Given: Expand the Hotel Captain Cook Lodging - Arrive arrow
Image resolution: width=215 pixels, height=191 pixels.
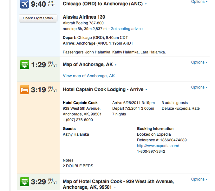Looking at the screenshot, I should 147,90.
